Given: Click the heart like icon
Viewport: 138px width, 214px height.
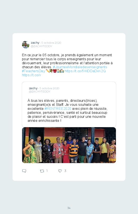Looking at the screenshot, I should (60, 171).
